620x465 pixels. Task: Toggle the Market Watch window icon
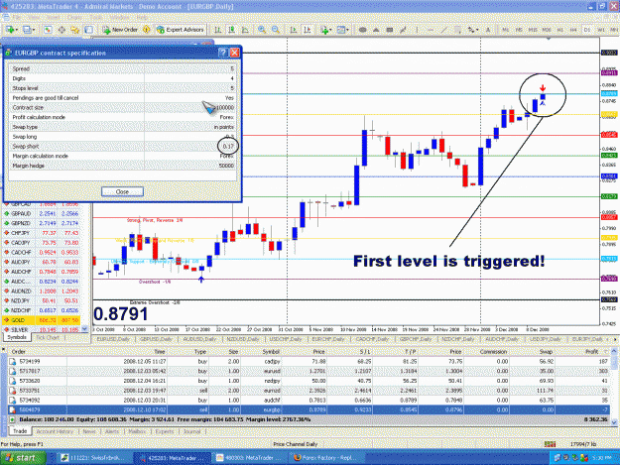(48, 30)
